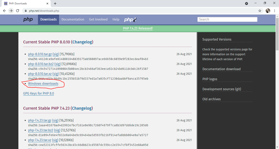Open the PHP 7.4.23 Released! banner link
The height and width of the screenshot is (149, 279).
(138, 28)
